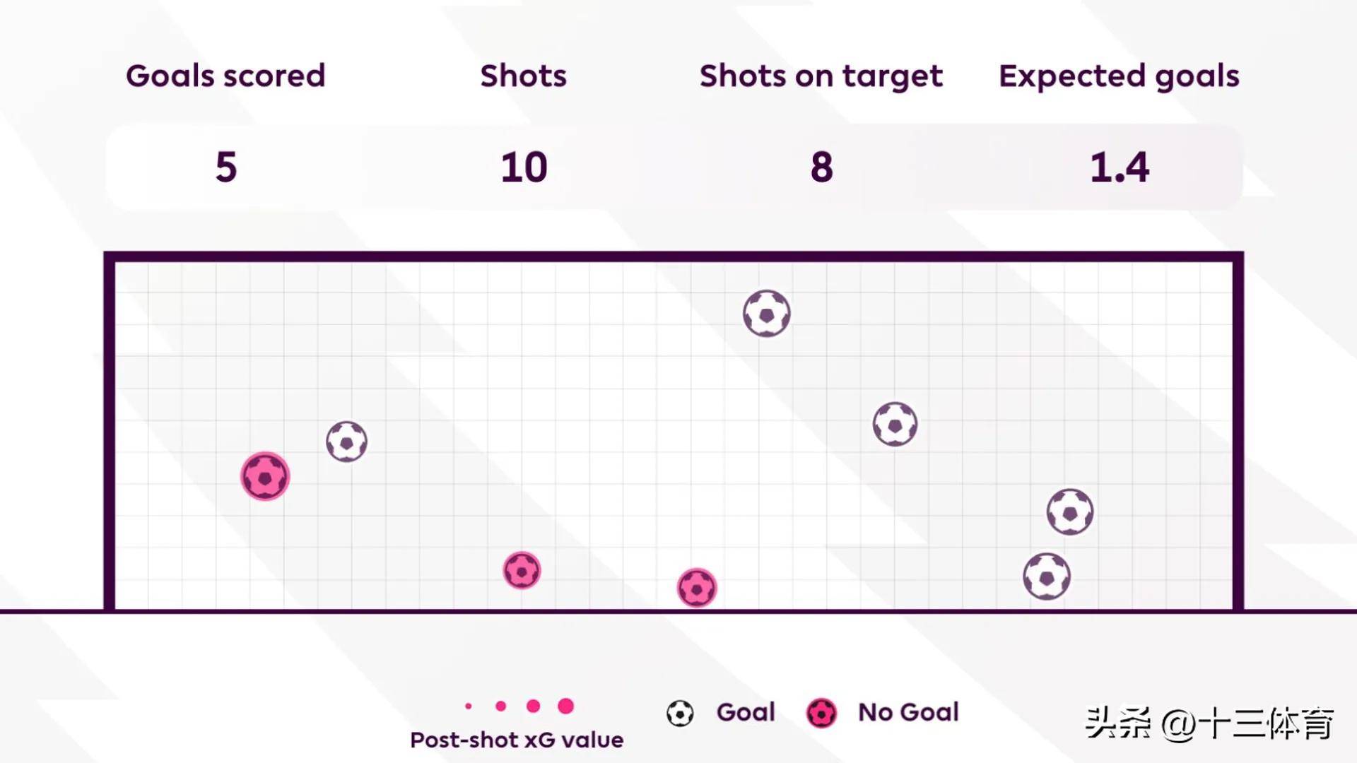Click the smallest Post-shot xG dot

(x=469, y=706)
